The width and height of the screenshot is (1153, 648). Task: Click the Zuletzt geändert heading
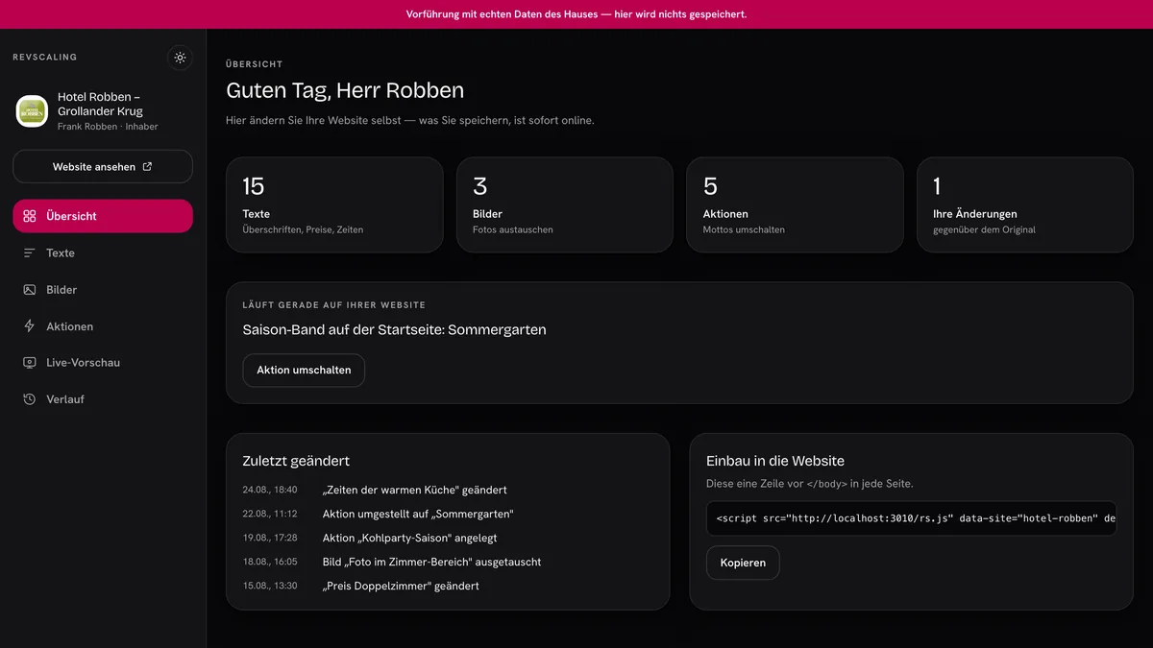click(296, 461)
